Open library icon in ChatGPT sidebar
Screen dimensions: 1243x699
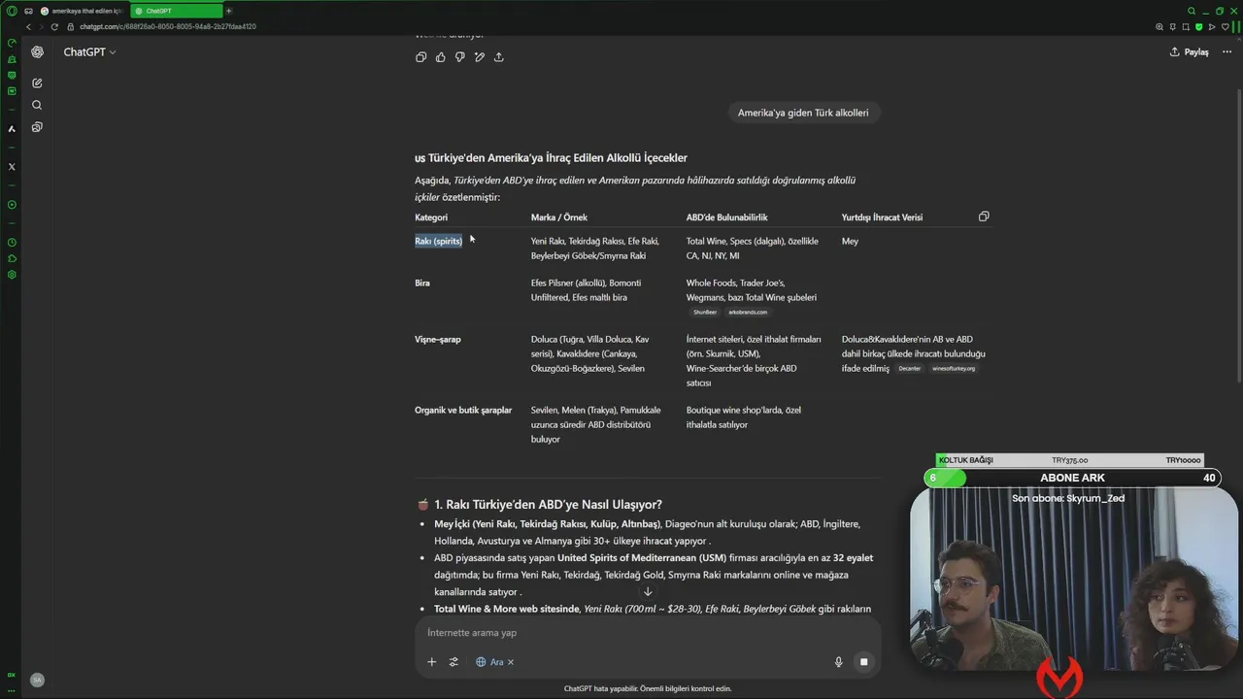tap(37, 127)
